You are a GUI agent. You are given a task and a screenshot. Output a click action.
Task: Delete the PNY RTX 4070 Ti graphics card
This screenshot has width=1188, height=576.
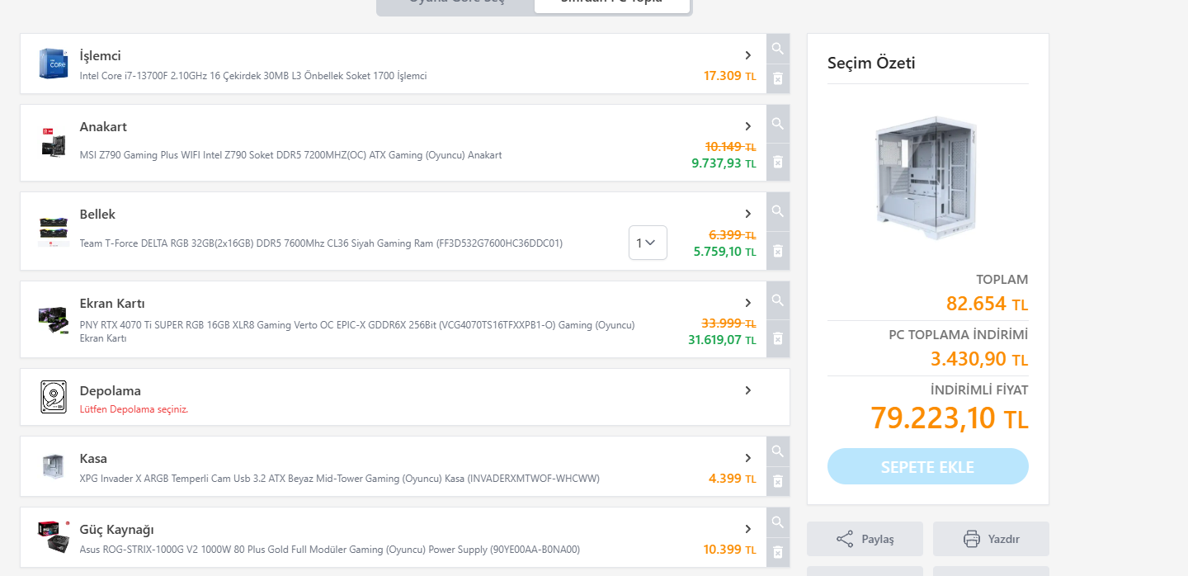click(777, 338)
